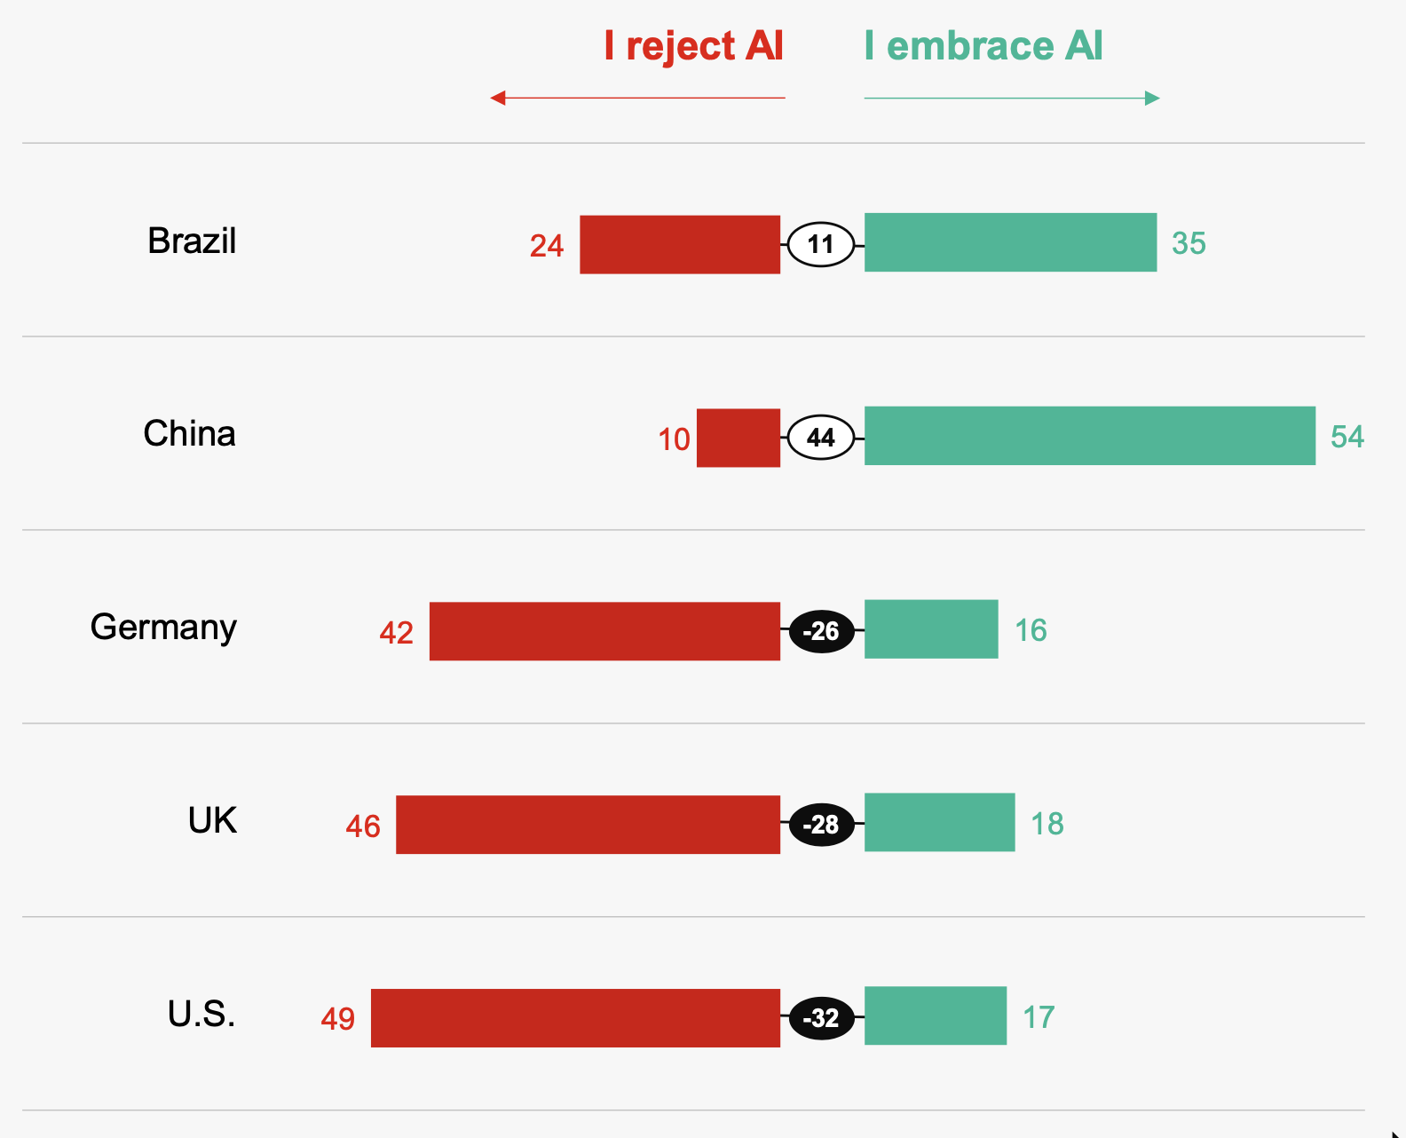This screenshot has height=1138, width=1406.
Task: Click the black oval badge showing -26
Action: point(821,631)
